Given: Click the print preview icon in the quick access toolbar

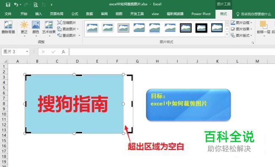Looking at the screenshot, I should 36,5.
